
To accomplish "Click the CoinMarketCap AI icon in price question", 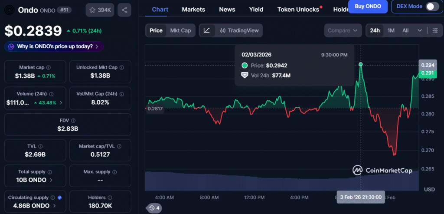I will (11, 46).
